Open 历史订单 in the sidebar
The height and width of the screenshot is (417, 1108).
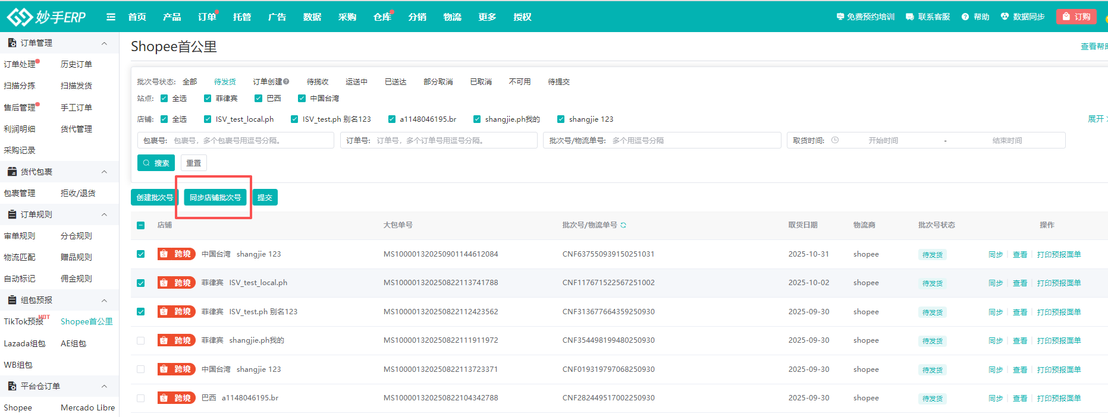click(76, 64)
